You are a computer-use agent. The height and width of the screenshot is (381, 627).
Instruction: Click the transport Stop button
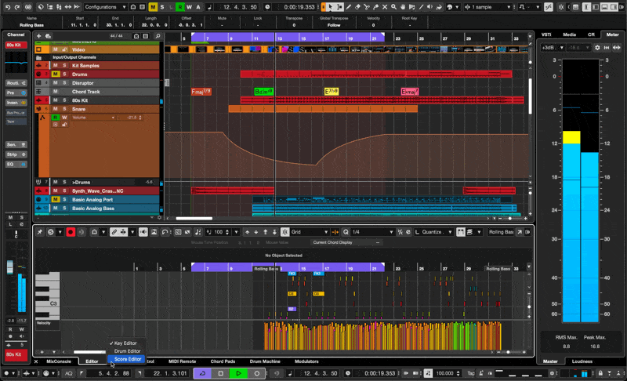coord(221,374)
